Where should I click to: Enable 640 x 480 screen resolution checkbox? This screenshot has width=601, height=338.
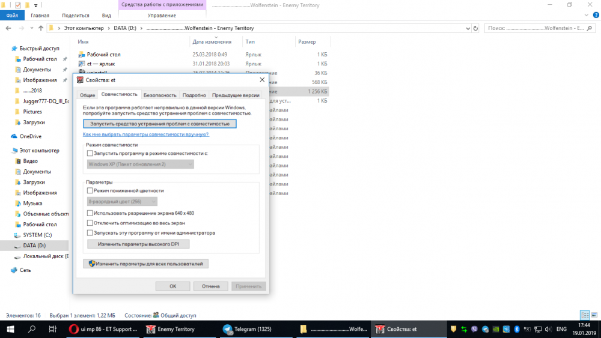point(90,213)
